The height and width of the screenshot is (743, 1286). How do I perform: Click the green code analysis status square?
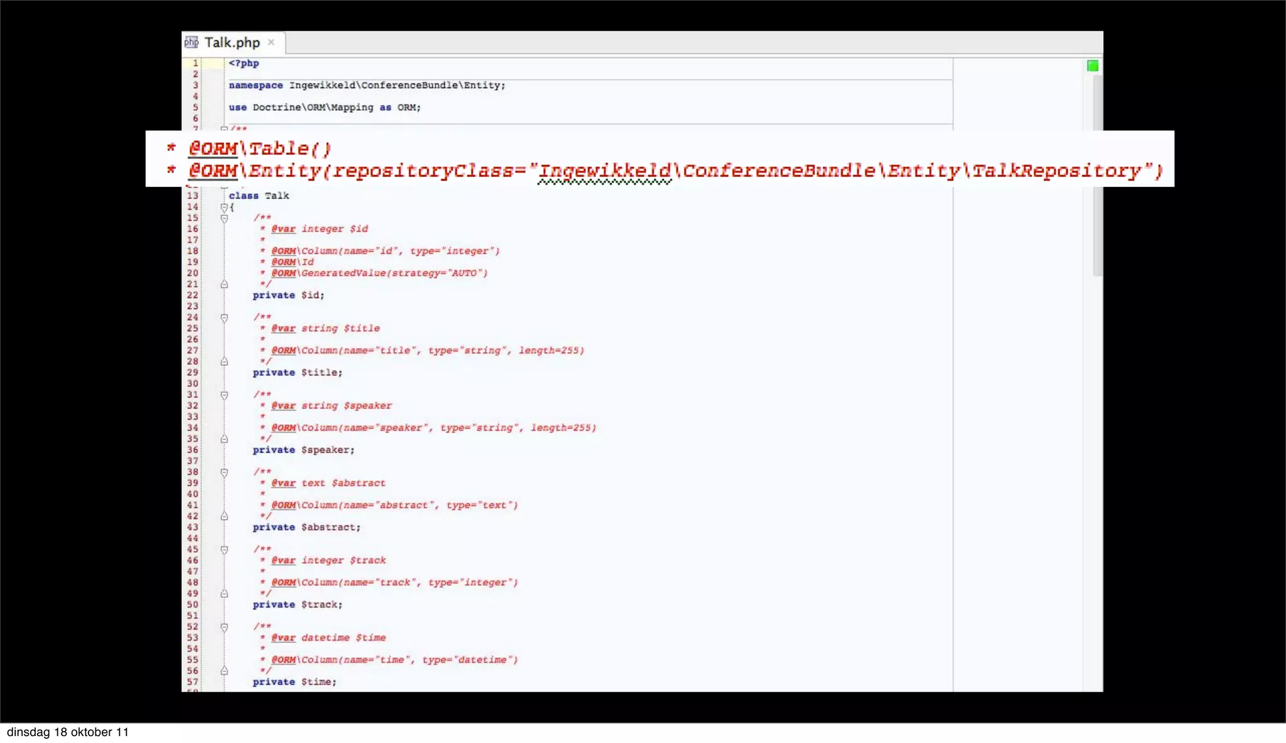point(1093,66)
